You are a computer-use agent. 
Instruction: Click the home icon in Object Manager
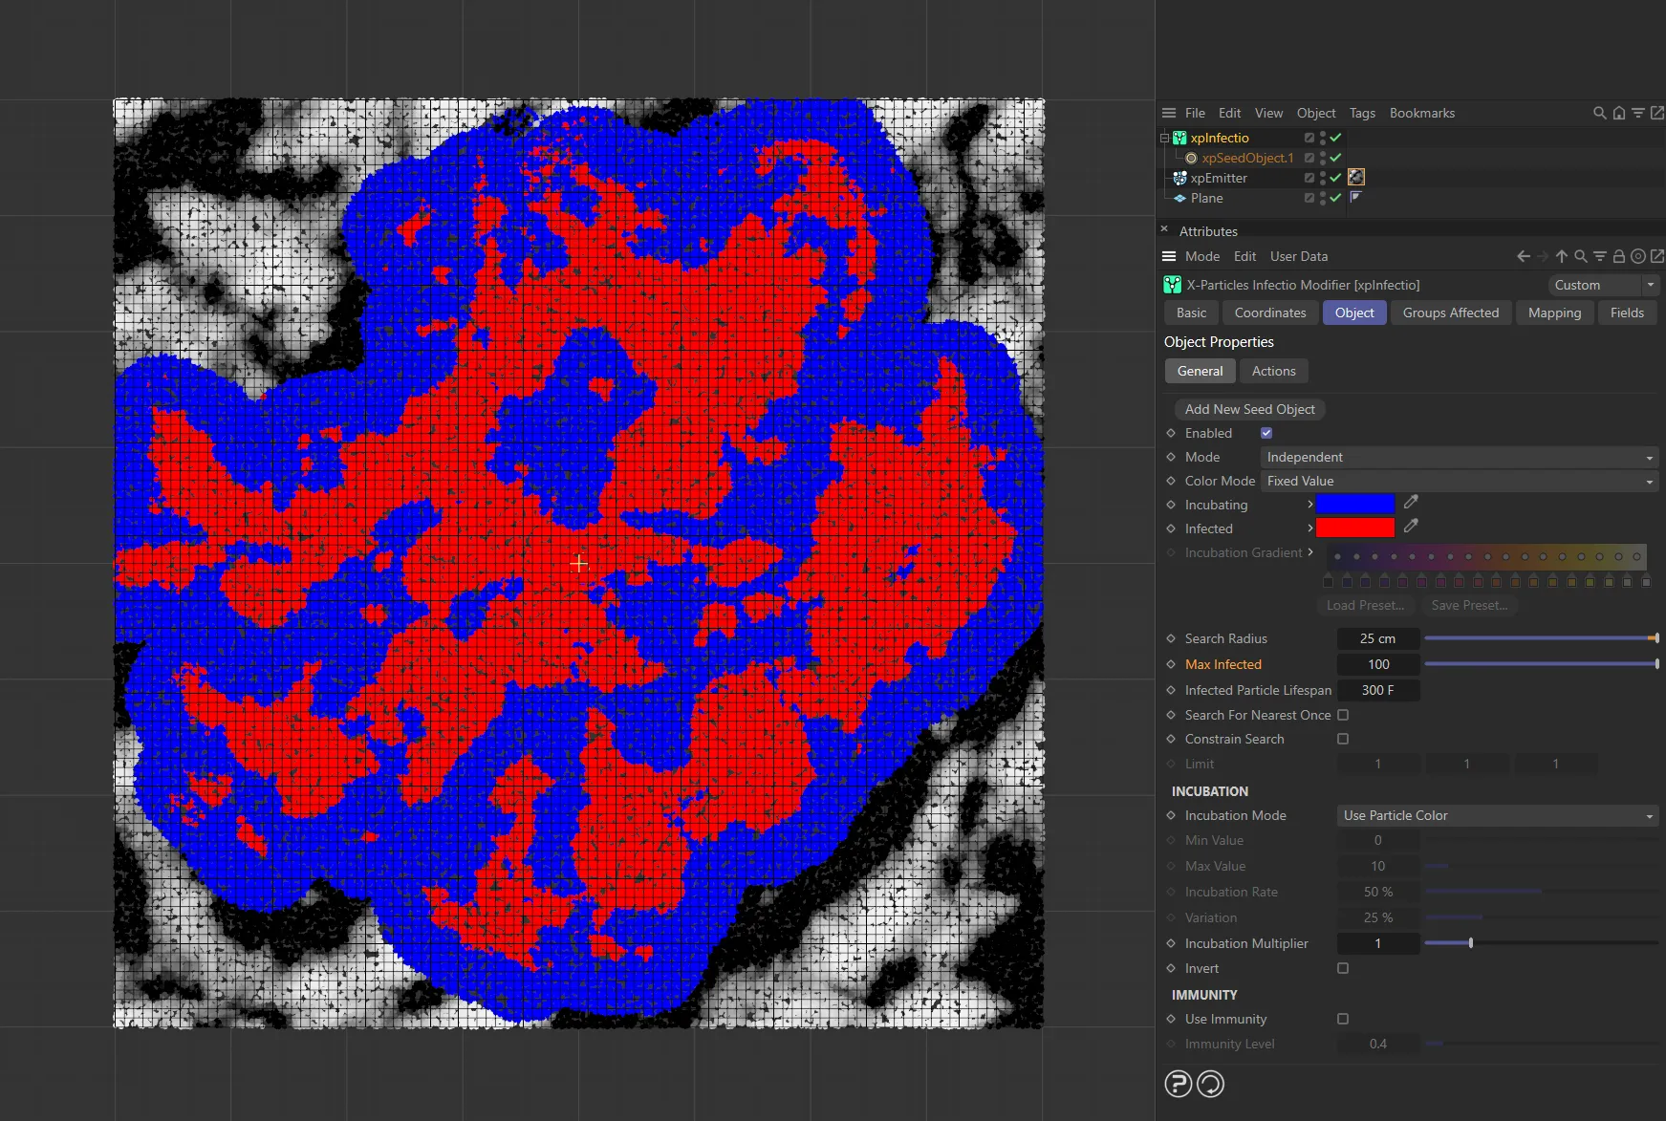point(1619,113)
